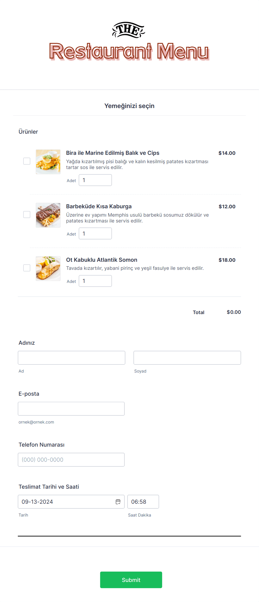Open the calendar date picker icon
Screen dimensions: 259x602
pyautogui.click(x=118, y=502)
